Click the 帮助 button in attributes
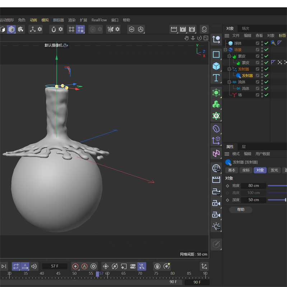The width and height of the screenshot is (287, 287). (x=240, y=210)
